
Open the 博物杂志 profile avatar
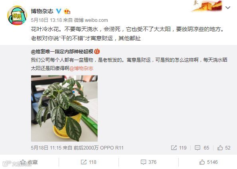(17, 16)
